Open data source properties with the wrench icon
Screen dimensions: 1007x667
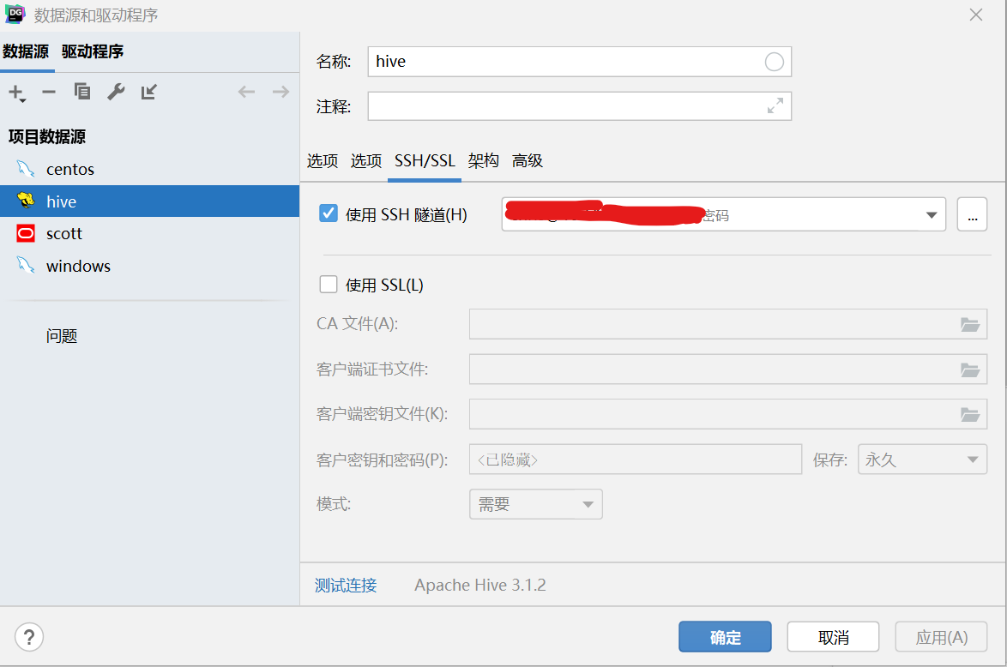coord(115,92)
